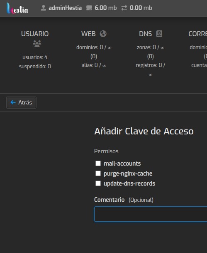The image size is (207, 253).
Task: Click the DNS book icon
Action: 159,34
